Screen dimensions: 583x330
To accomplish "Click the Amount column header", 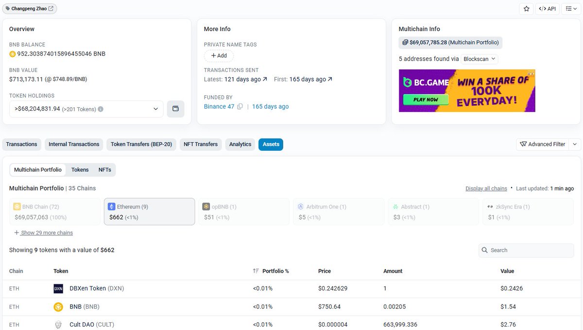I will click(393, 271).
